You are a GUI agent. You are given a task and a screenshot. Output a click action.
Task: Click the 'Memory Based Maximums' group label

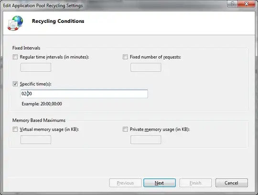click(39, 120)
